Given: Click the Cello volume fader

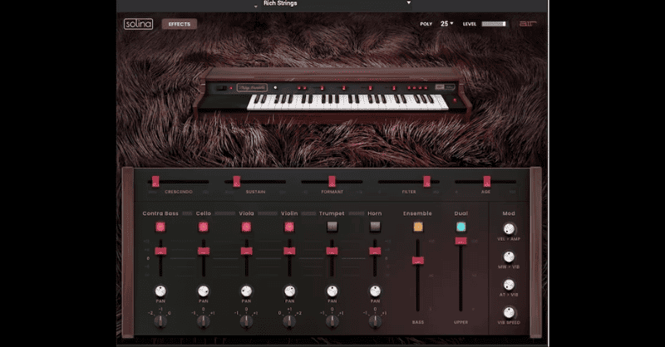Looking at the screenshot, I should (204, 252).
